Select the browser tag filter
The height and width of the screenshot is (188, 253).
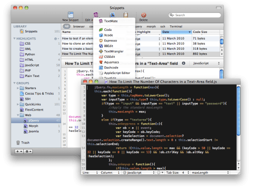pos(79,26)
